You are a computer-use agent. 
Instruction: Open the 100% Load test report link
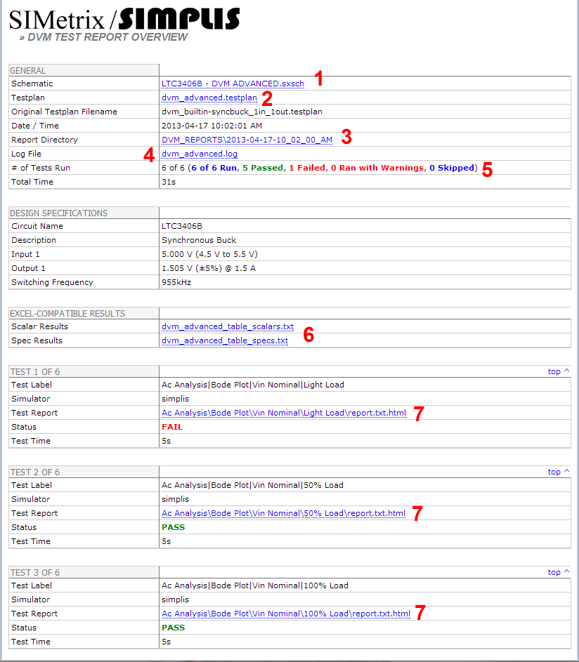point(285,614)
